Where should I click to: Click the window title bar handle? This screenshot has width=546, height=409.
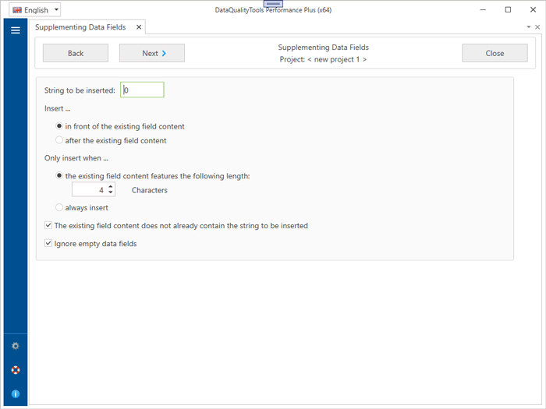(273, 3)
